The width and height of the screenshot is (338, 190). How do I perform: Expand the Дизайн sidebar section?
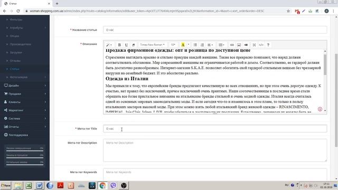coord(25,85)
